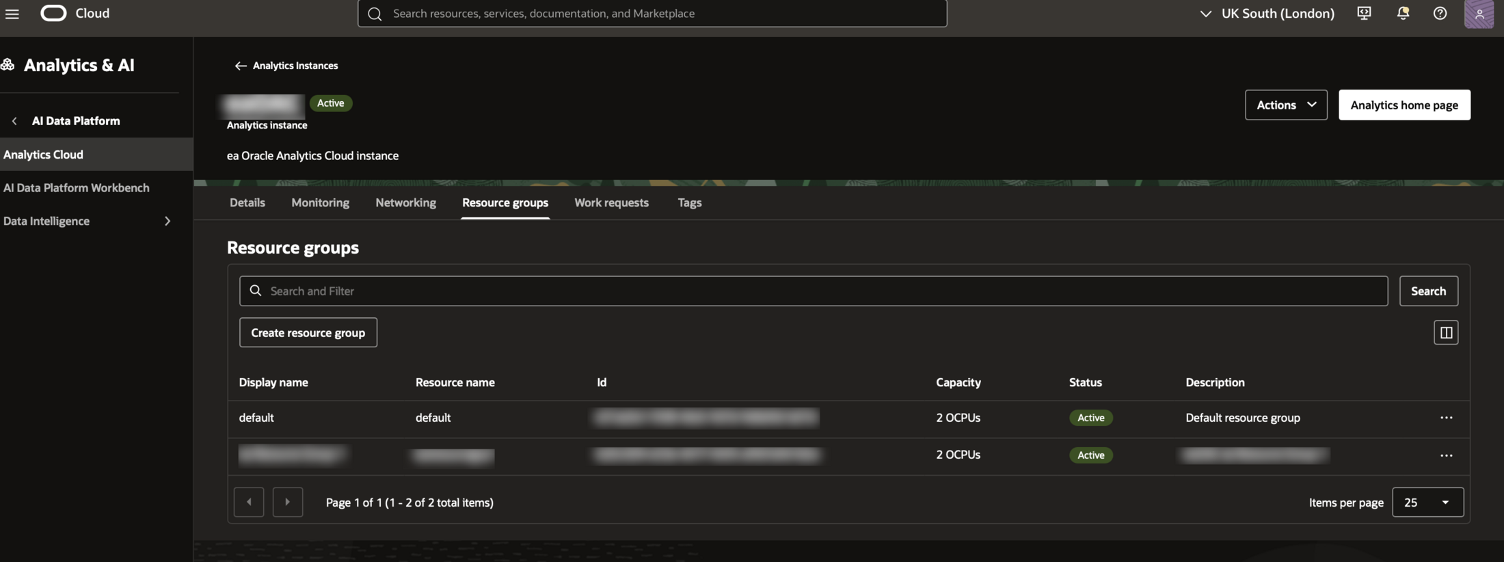Go back using AI Data Platform chevron

point(14,121)
